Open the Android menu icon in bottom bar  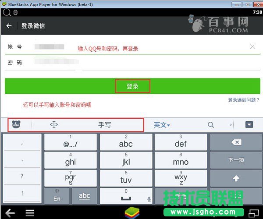(30, 213)
